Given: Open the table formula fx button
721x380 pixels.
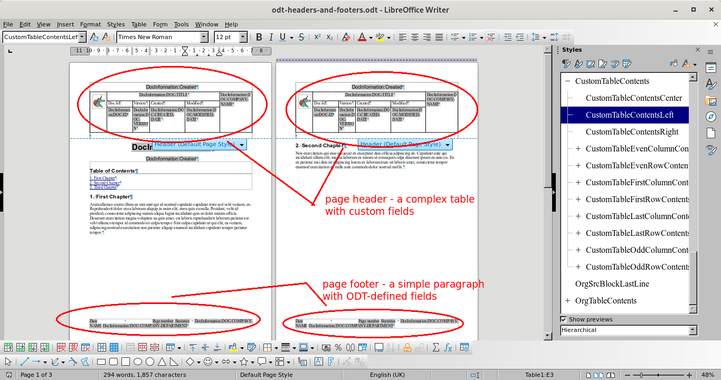Looking at the screenshot, I should [448, 347].
